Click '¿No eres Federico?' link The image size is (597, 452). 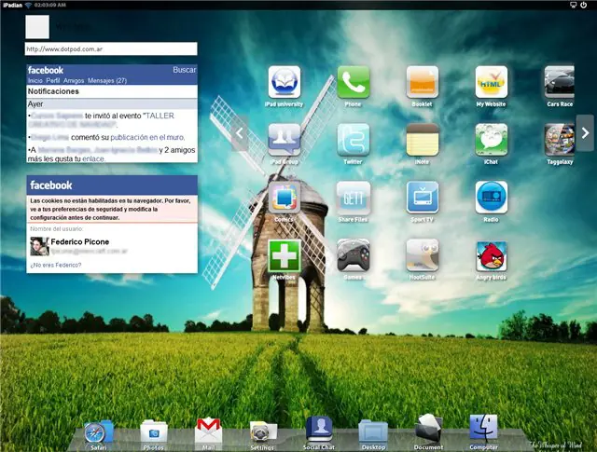pos(56,265)
